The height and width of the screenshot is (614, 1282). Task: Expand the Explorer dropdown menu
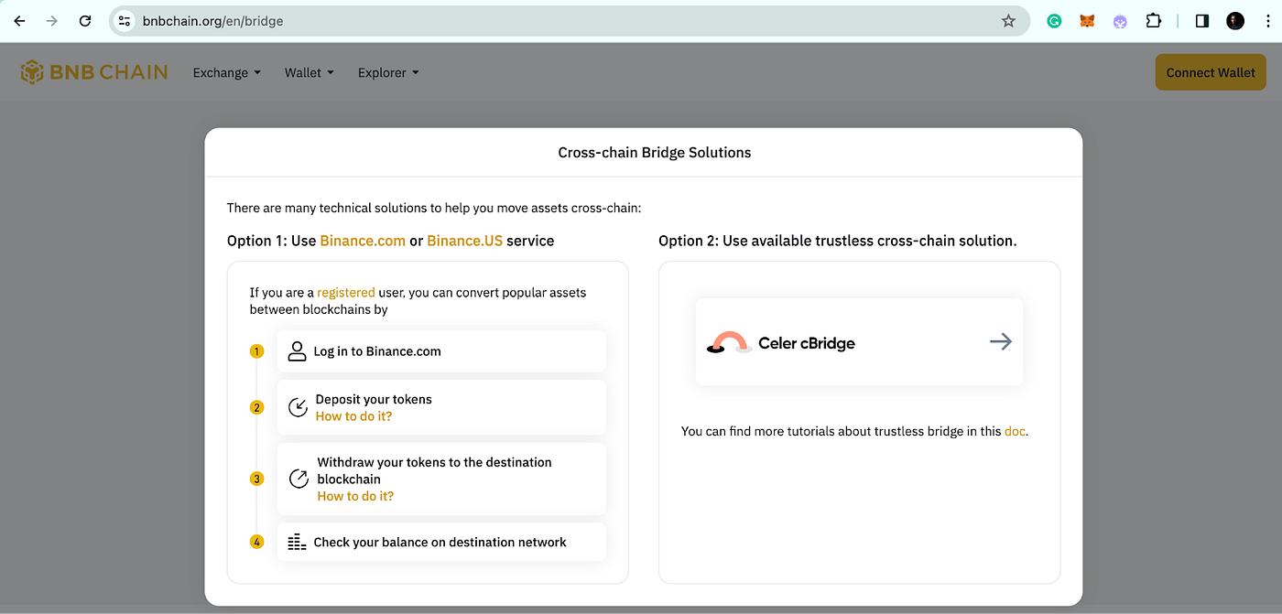[x=388, y=72]
